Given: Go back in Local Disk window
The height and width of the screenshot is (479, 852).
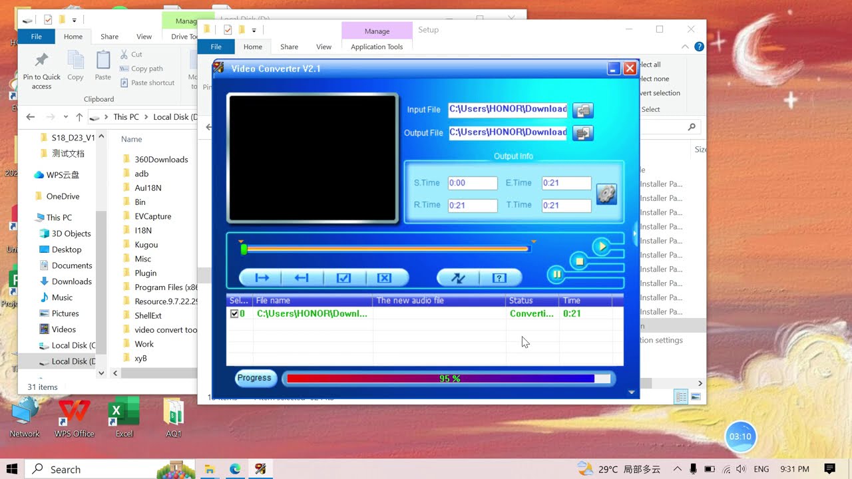Looking at the screenshot, I should pos(30,116).
